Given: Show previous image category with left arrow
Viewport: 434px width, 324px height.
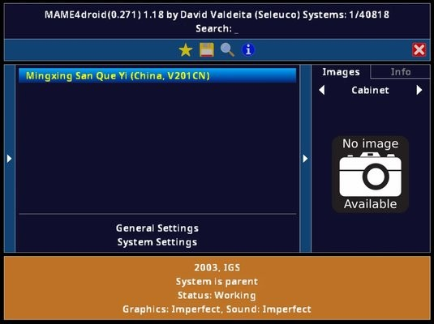Looking at the screenshot, I should point(321,90).
